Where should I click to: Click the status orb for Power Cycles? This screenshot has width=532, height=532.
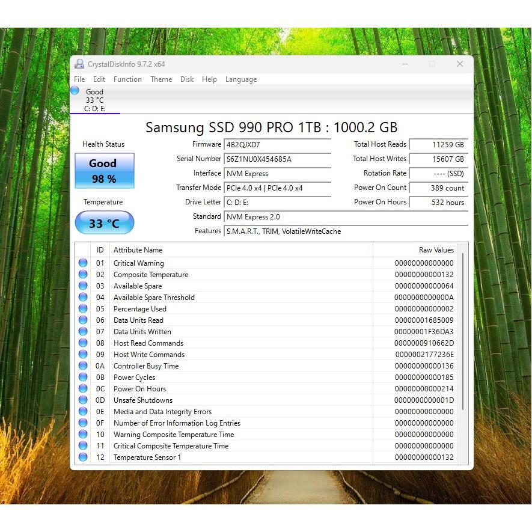pyautogui.click(x=83, y=377)
